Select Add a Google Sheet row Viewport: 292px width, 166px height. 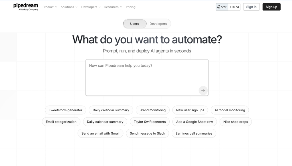(x=194, y=122)
